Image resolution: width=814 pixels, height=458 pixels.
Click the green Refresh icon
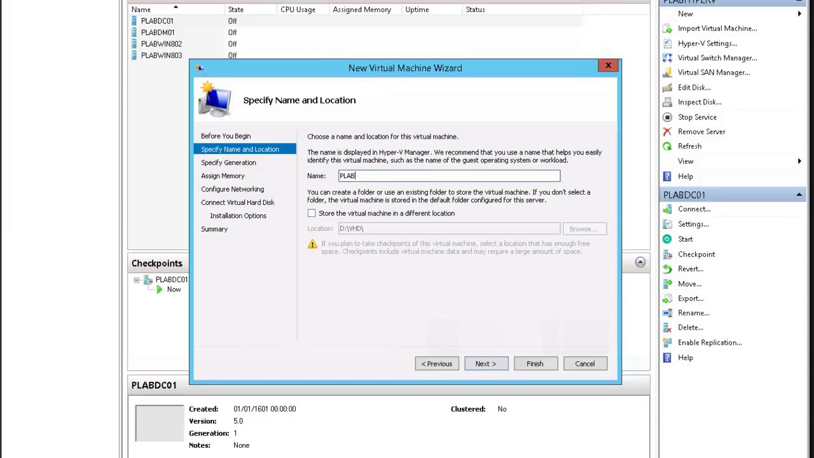click(667, 146)
